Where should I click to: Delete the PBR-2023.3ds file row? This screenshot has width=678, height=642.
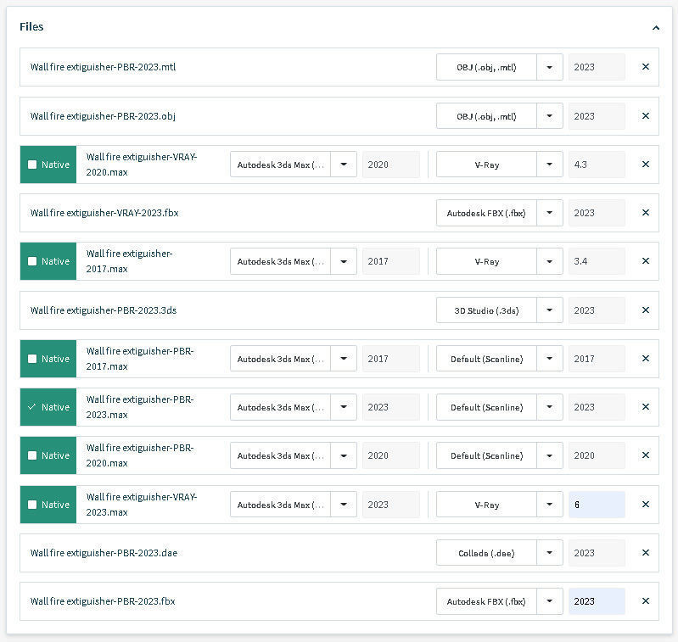[x=645, y=310]
